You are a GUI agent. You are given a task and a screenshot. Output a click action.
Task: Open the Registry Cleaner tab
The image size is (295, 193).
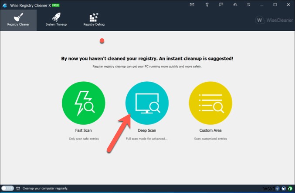point(18,20)
